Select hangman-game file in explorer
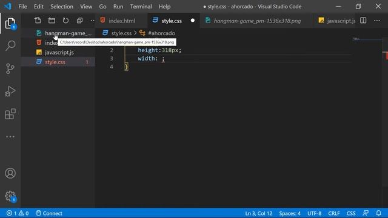The height and width of the screenshot is (218, 388). point(58,33)
